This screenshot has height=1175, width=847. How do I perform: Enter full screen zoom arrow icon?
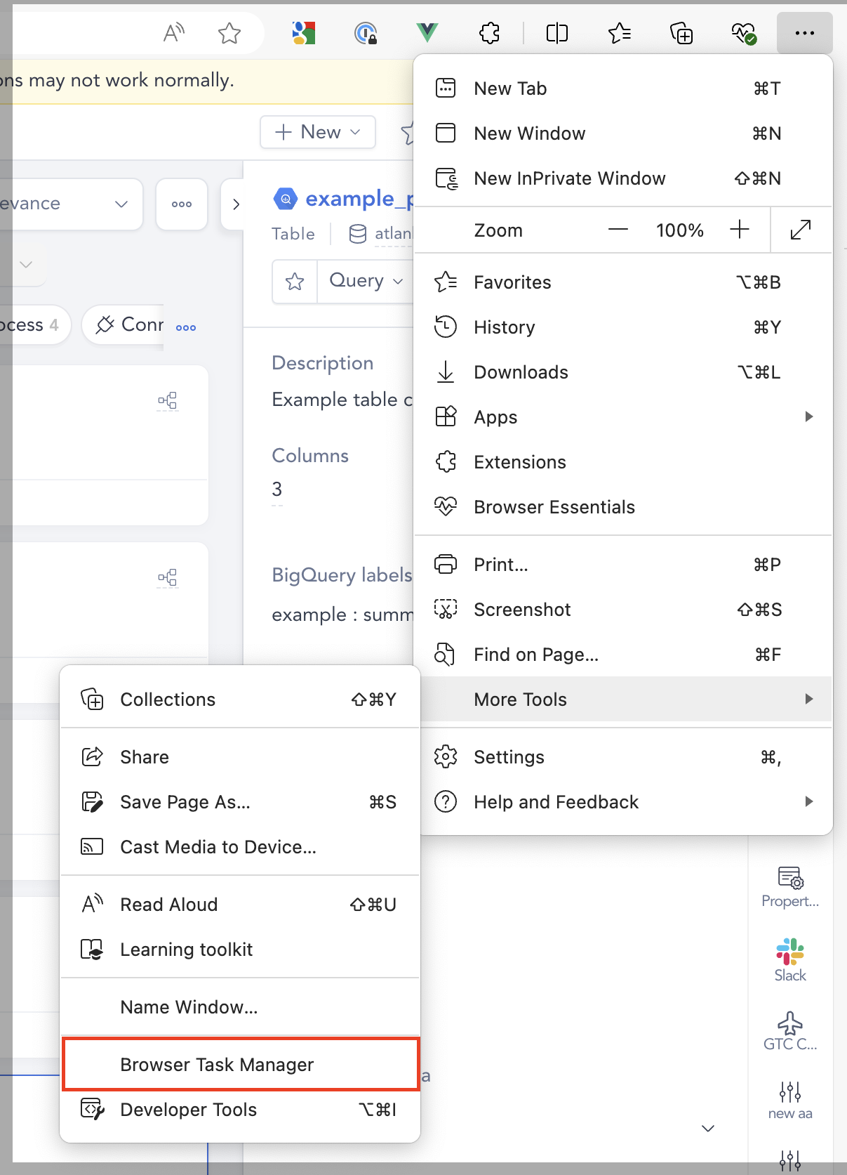[x=801, y=230]
